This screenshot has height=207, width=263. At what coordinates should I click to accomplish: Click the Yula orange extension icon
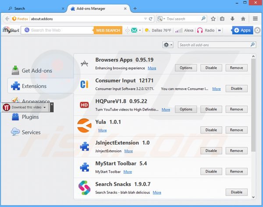[x=84, y=125]
